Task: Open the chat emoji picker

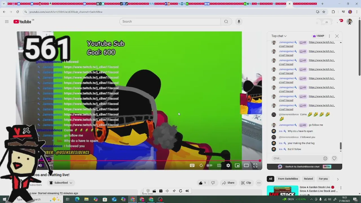Action: point(325,158)
